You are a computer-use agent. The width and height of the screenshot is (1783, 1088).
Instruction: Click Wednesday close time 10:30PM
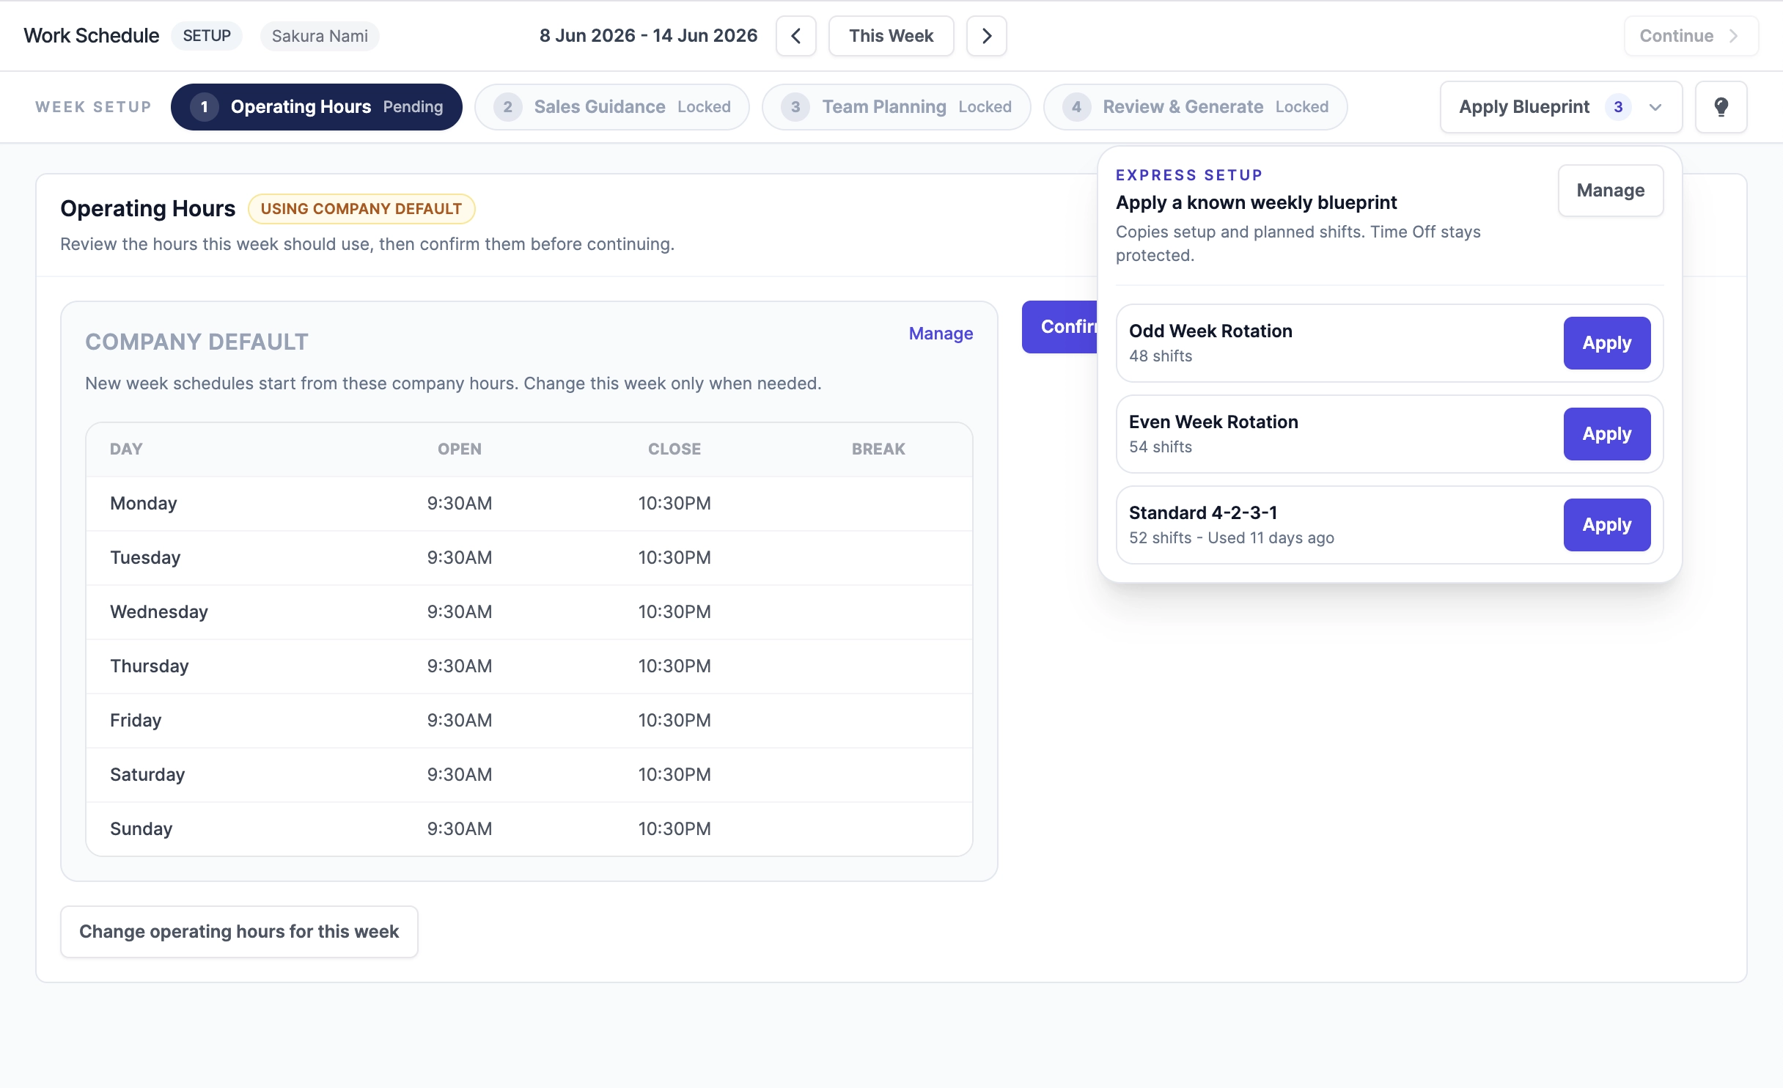click(x=674, y=612)
